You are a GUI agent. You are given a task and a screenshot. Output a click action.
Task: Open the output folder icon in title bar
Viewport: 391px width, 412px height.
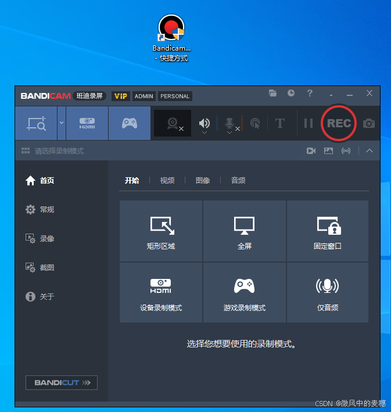point(272,93)
